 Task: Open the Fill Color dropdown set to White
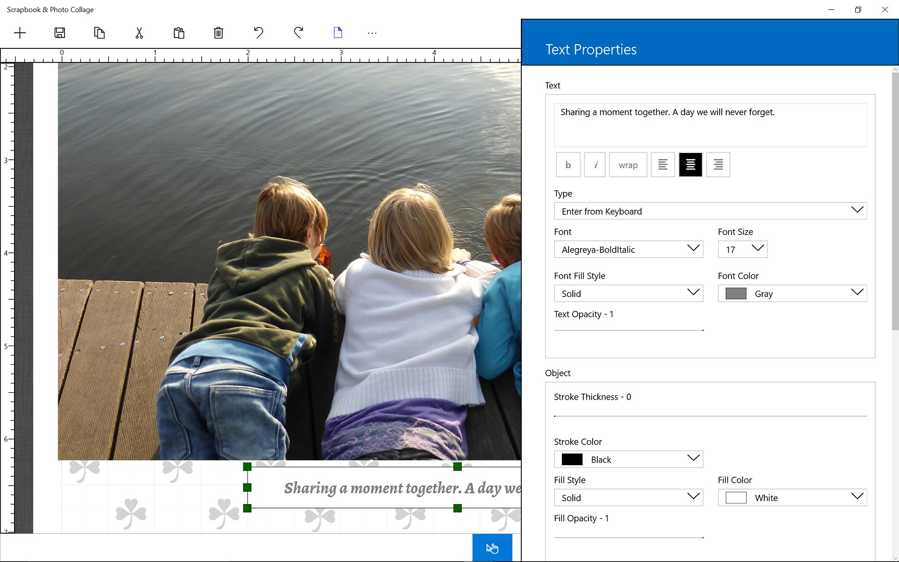[792, 497]
